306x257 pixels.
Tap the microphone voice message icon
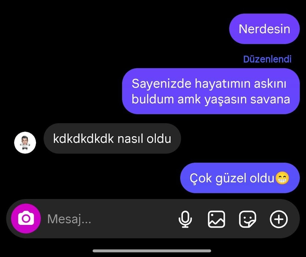pos(185,219)
